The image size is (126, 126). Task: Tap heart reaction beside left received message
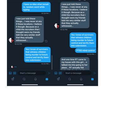[46, 41]
